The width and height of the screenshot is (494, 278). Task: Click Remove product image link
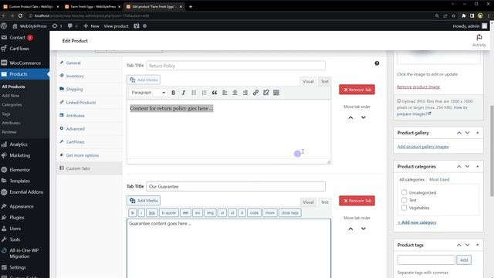pyautogui.click(x=418, y=86)
